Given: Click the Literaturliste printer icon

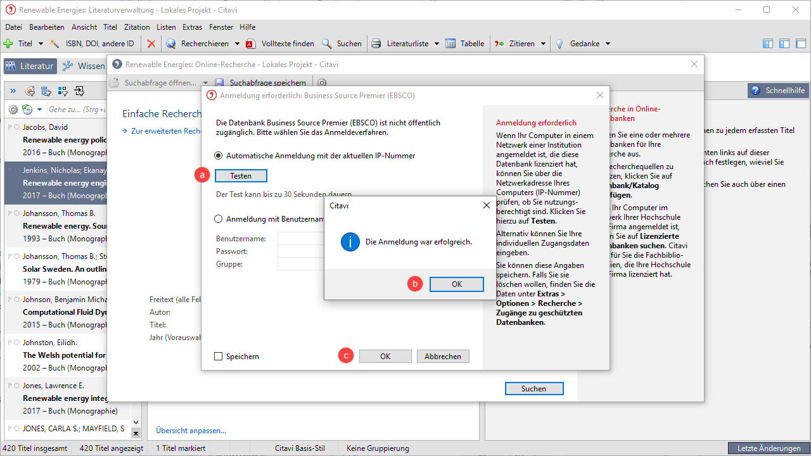Looking at the screenshot, I should click(x=376, y=44).
